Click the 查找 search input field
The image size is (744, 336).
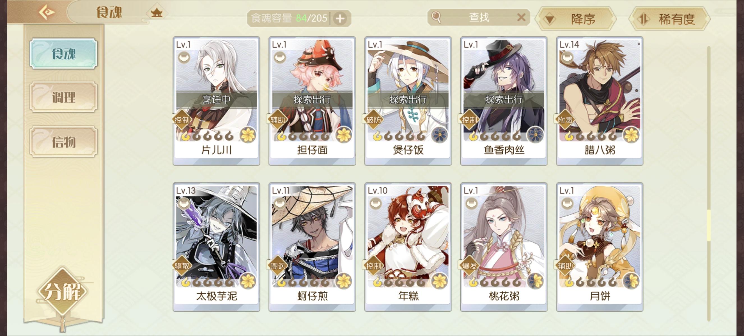coord(479,17)
